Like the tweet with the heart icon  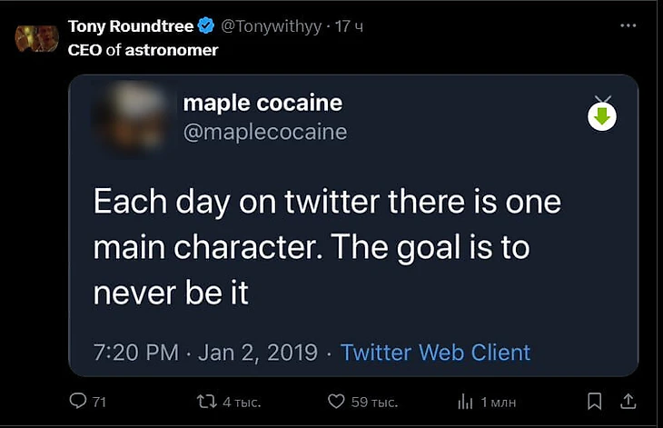coord(336,400)
